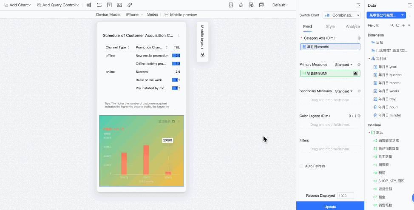Sort by Channel Type column

click(129, 48)
